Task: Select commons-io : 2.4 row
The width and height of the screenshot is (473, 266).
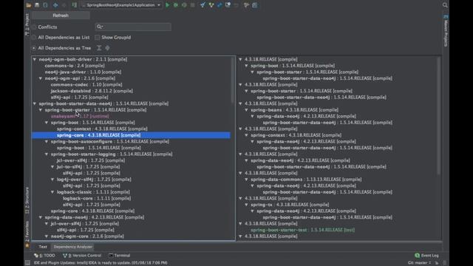Action: click(x=75, y=66)
